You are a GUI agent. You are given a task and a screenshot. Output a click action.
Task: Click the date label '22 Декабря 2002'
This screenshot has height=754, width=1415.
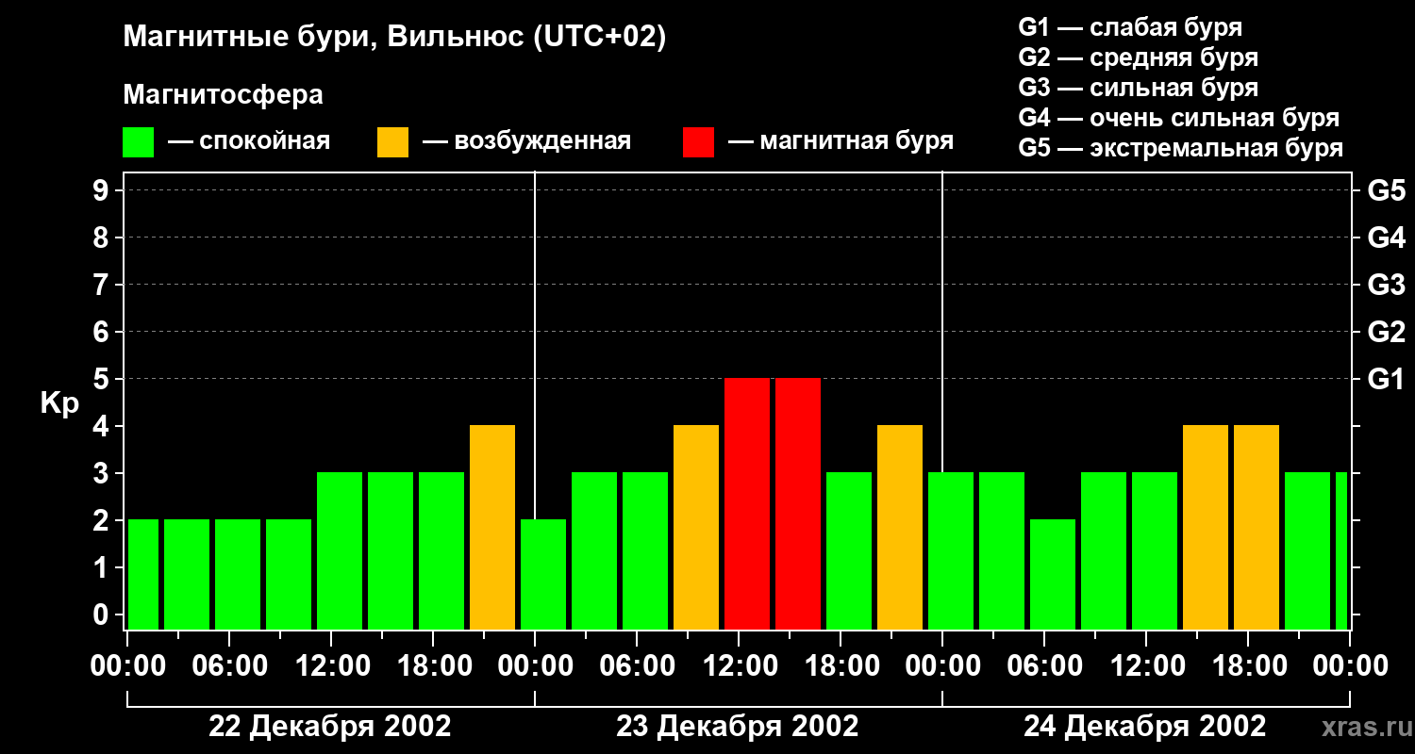[330, 727]
